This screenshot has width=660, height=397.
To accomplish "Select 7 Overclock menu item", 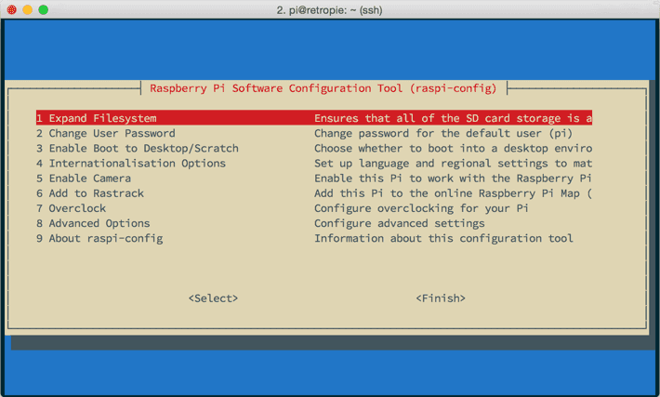I will tap(72, 208).
